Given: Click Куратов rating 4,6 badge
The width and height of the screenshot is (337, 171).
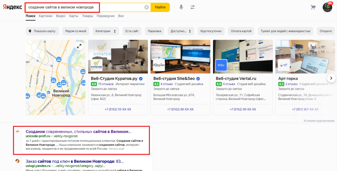Looking at the screenshot, I should [x=94, y=84].
